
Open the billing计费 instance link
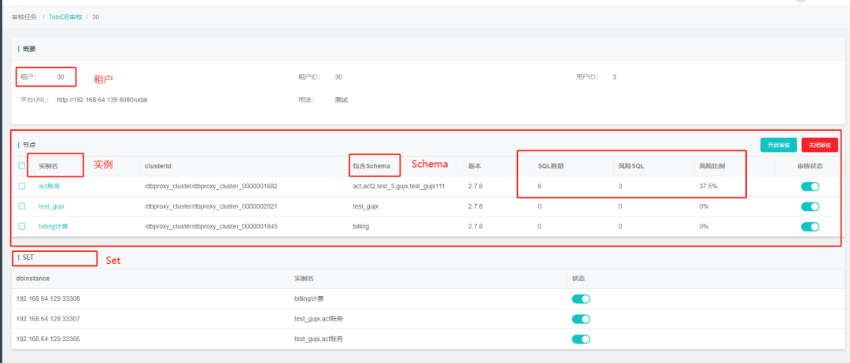tap(54, 226)
